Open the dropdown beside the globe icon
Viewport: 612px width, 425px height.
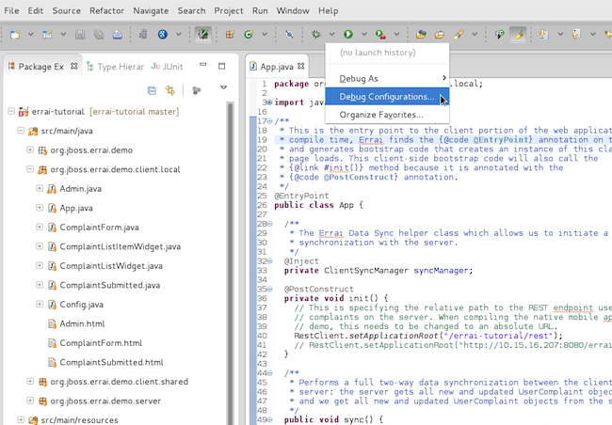pos(179,34)
